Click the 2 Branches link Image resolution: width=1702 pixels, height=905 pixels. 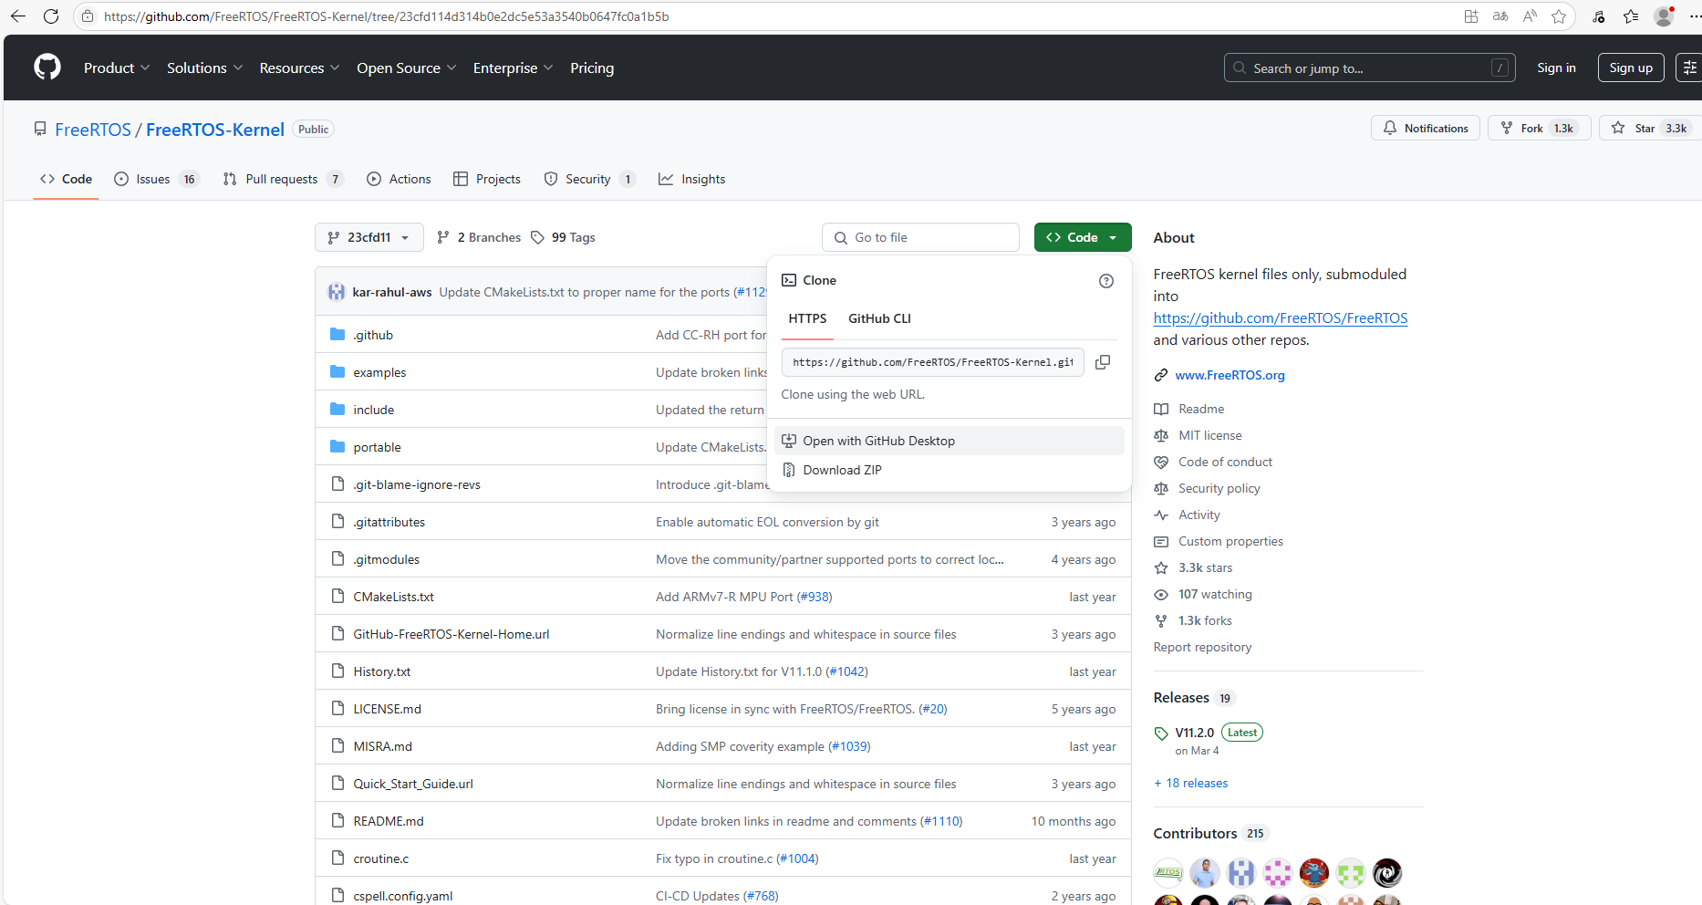(479, 237)
